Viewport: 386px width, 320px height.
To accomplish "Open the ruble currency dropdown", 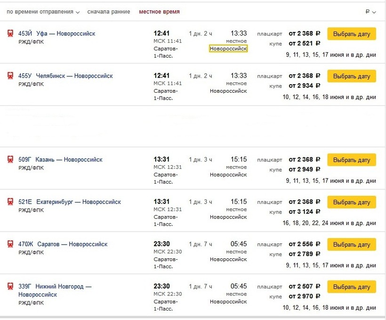I will pos(370,12).
